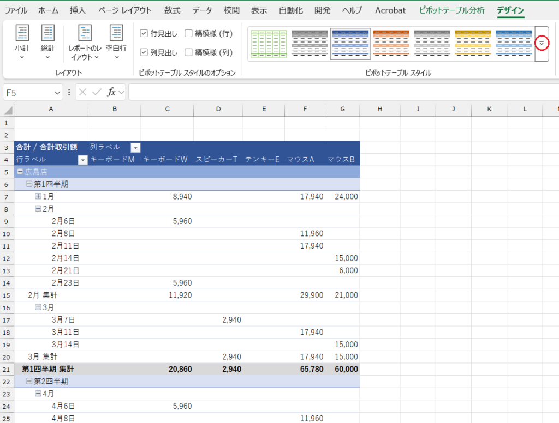This screenshot has height=423, width=559.
Task: Collapse the 広島店 row group
Action: 20,172
